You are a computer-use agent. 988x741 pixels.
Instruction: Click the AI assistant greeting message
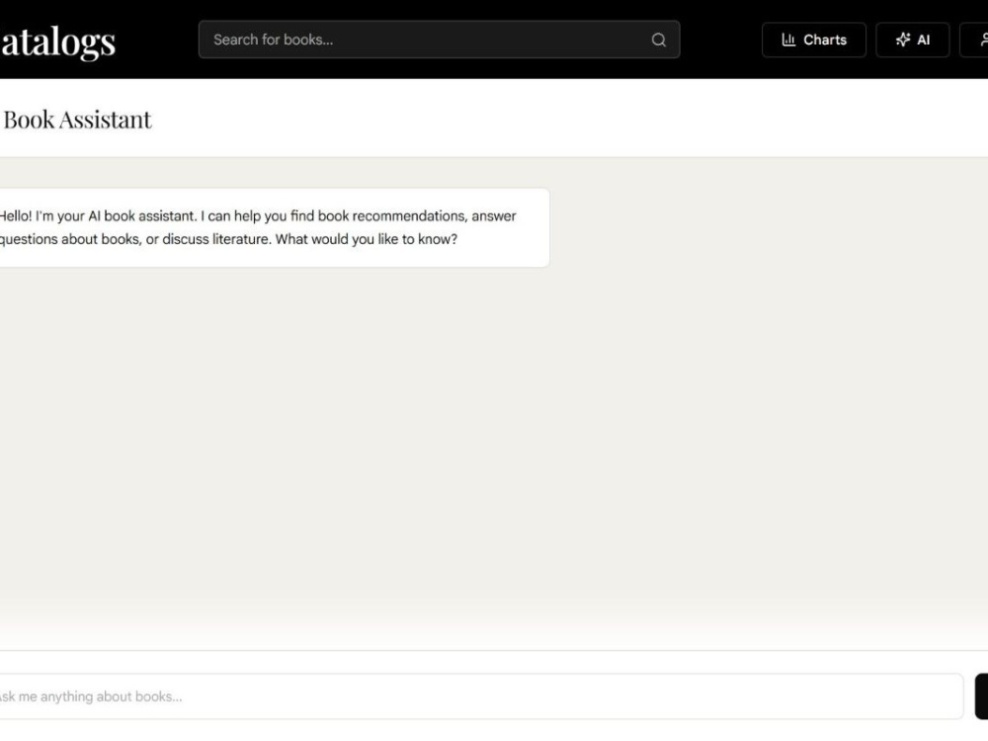274,227
